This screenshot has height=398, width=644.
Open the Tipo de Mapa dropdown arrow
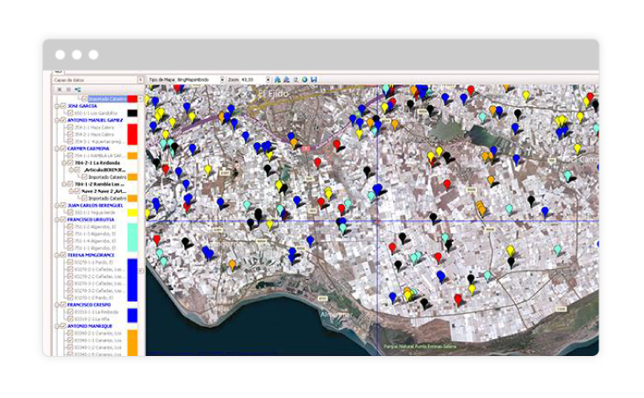click(x=223, y=80)
